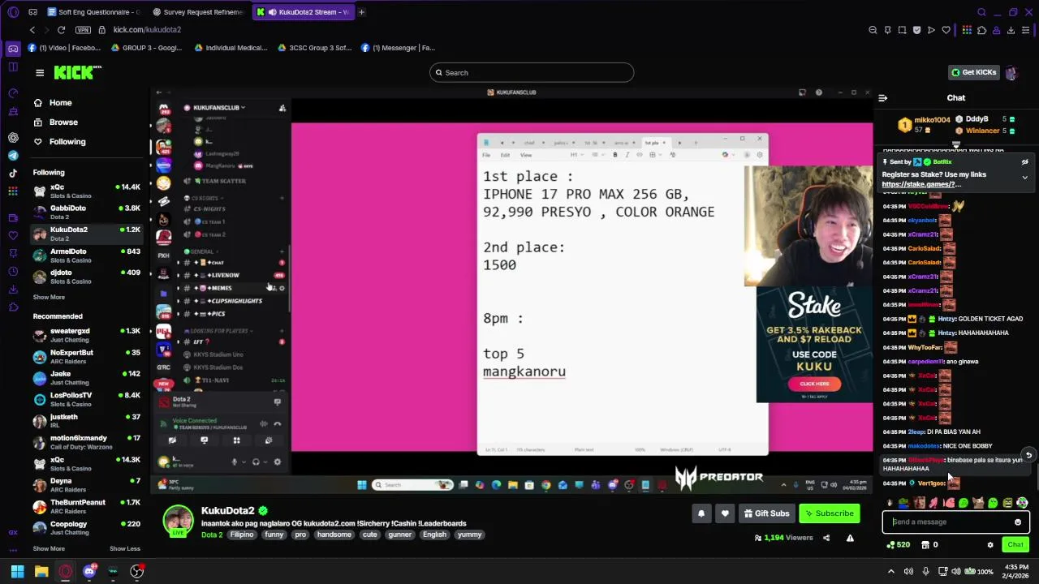This screenshot has width=1039, height=584.
Task: Open the Kick hamburger menu
Action: (40, 73)
